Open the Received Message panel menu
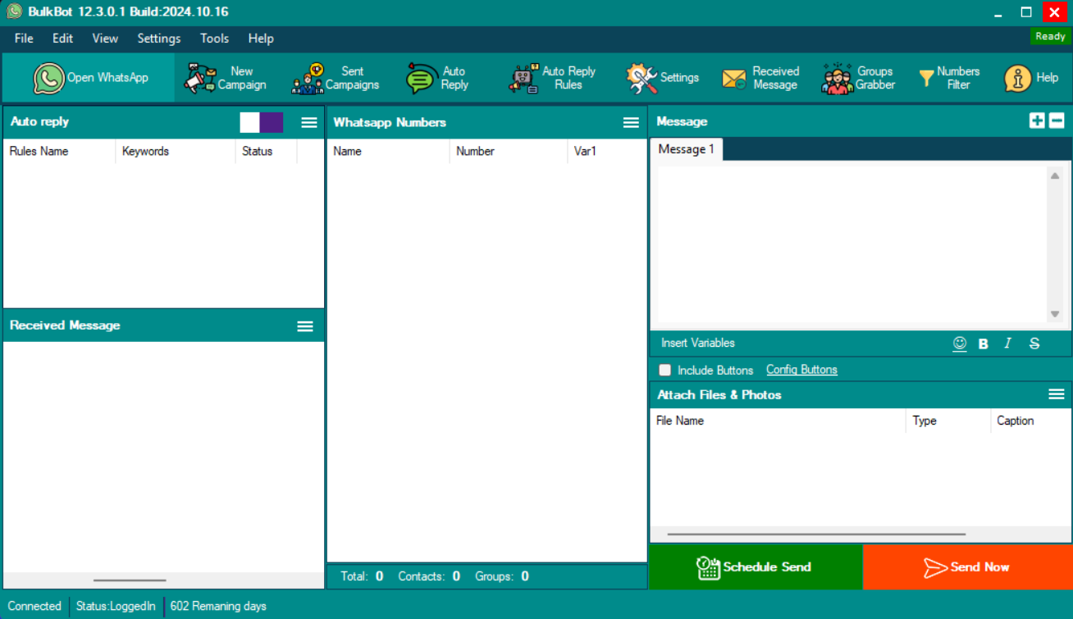 305,326
